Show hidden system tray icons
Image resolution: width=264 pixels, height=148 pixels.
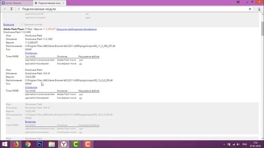[x=224, y=144]
